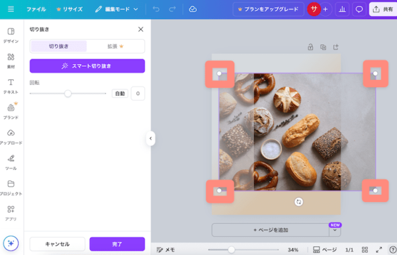Click the ページを追加 button
Image resolution: width=397 pixels, height=255 pixels.
tap(271, 230)
